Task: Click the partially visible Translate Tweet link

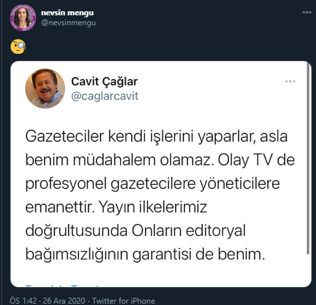Action: point(62,286)
